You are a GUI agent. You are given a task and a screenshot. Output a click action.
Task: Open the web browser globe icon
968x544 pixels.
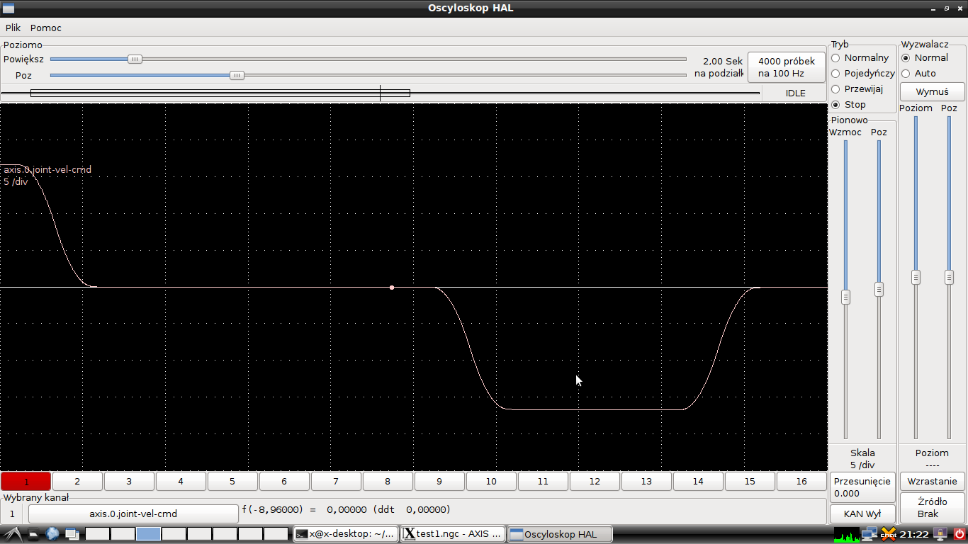[52, 534]
